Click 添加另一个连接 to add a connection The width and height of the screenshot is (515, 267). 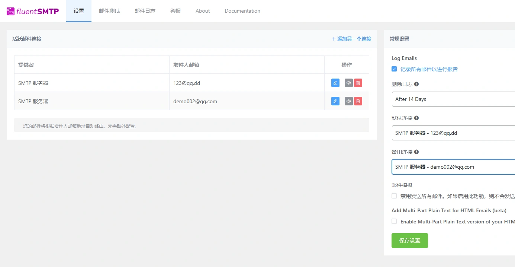351,38
